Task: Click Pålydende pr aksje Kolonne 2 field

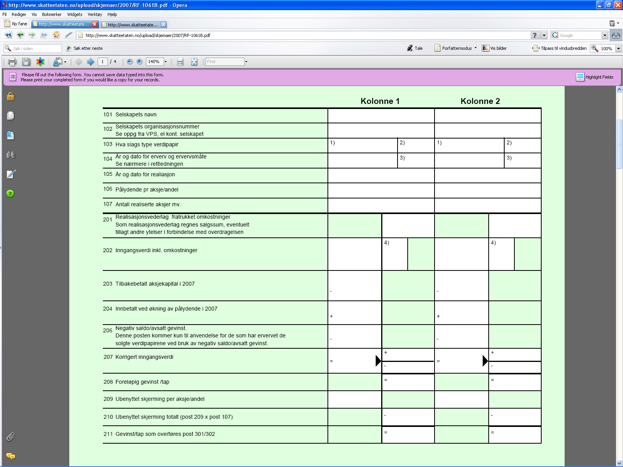Action: coord(488,191)
